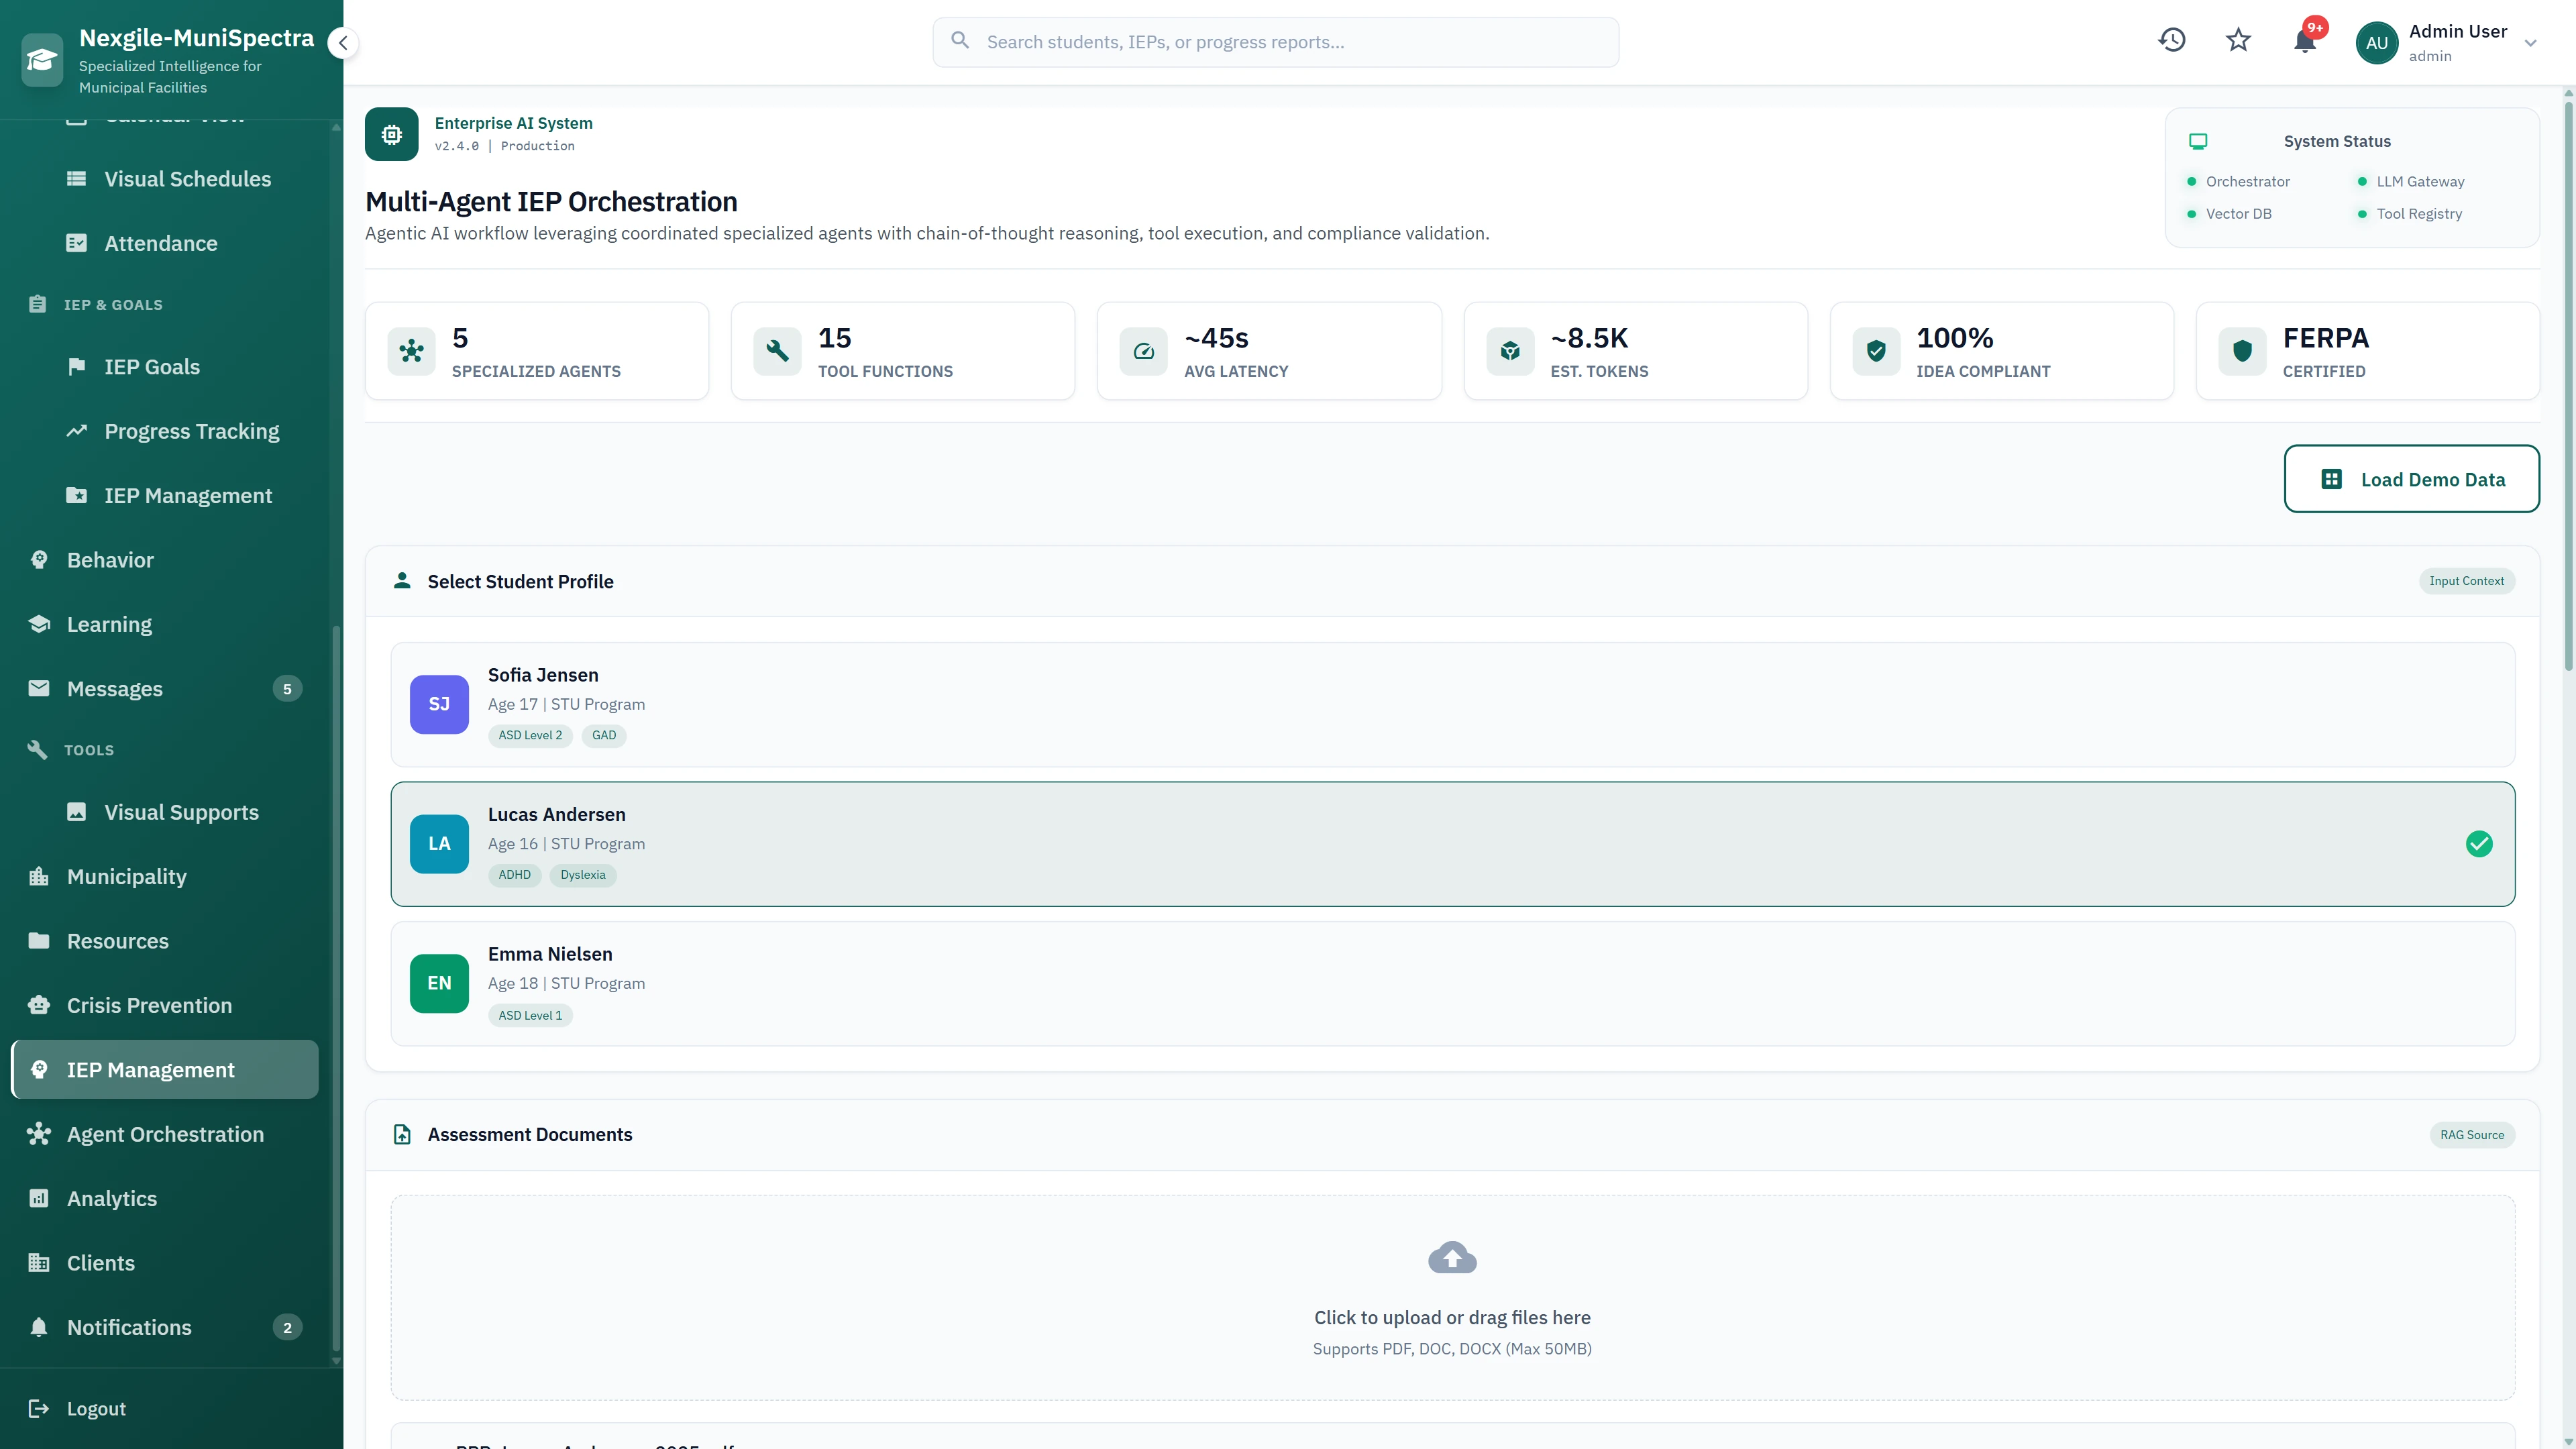Click the favorites star icon

coord(2238,40)
